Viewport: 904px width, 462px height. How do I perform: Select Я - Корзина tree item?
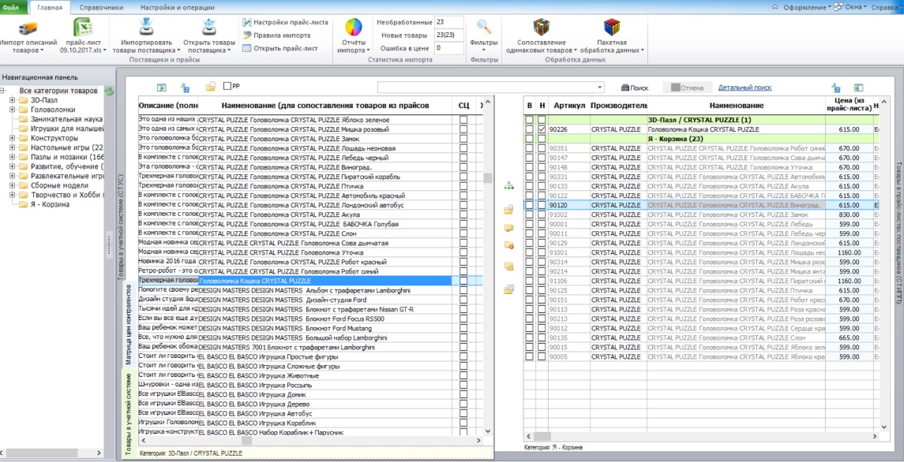click(x=51, y=204)
